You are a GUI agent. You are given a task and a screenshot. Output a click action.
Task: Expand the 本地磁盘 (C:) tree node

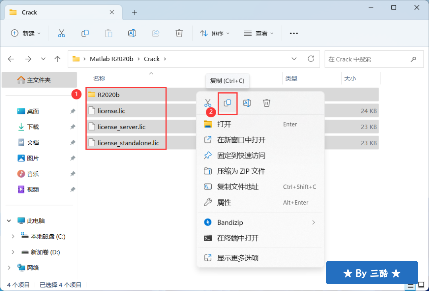(13, 236)
